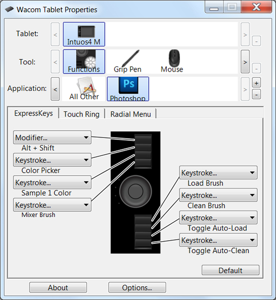Select the Intuos4 M tablet icon
276x300 pixels.
84,34
